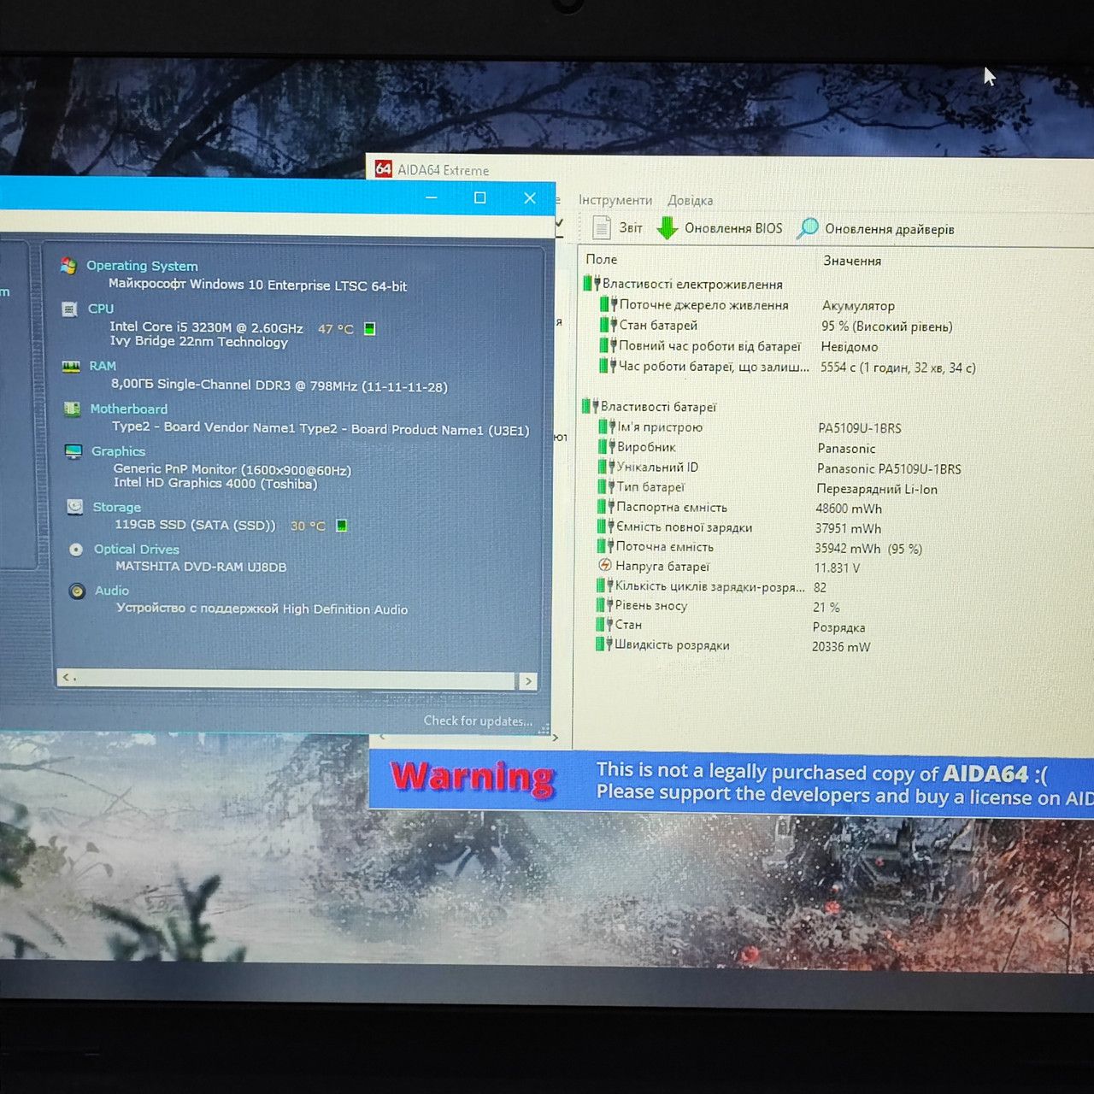Viewport: 1094px width, 1094px height.
Task: Click the Intel HD Graphics 4000 (Toshiba) text
Action: pos(215,483)
